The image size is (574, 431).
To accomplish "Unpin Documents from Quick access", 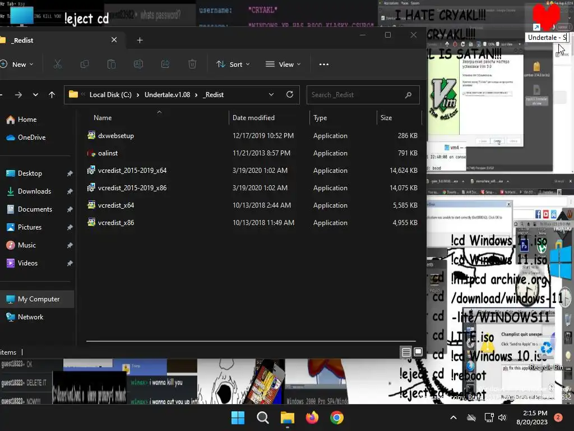I will pos(70,209).
